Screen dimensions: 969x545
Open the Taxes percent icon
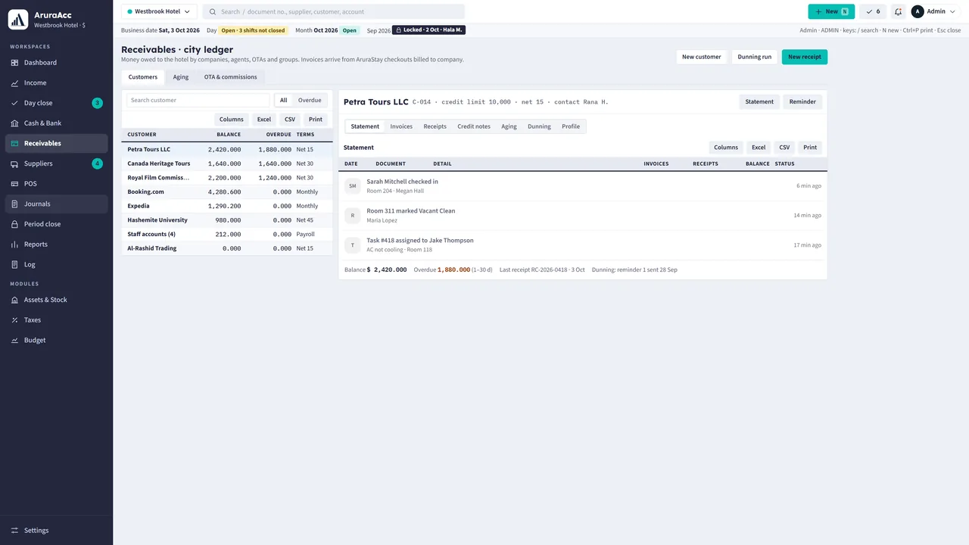15,320
